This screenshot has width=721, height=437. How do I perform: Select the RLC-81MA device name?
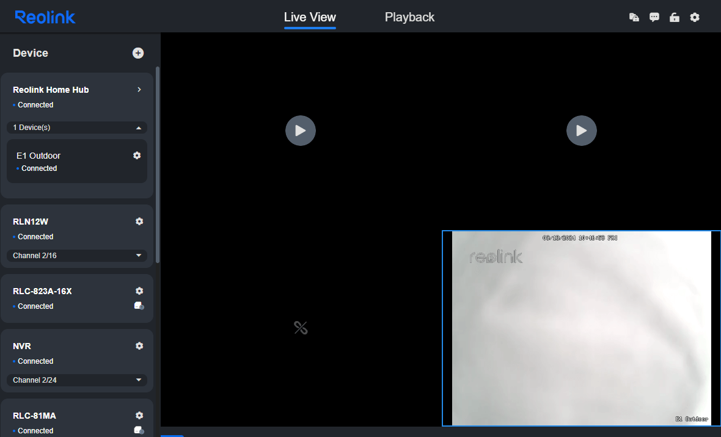tap(34, 416)
